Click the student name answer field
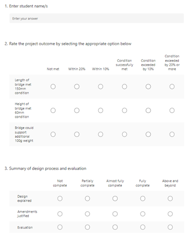 (x=97, y=18)
